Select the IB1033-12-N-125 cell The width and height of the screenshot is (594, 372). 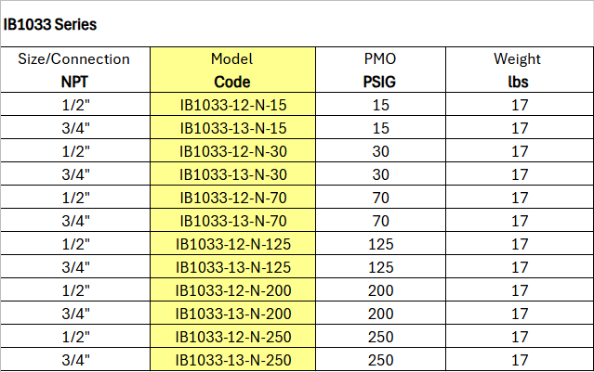(x=232, y=244)
